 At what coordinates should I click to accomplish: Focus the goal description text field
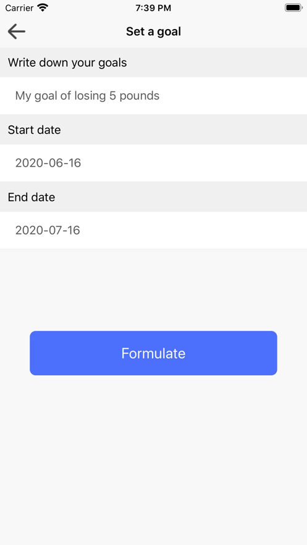point(153,96)
